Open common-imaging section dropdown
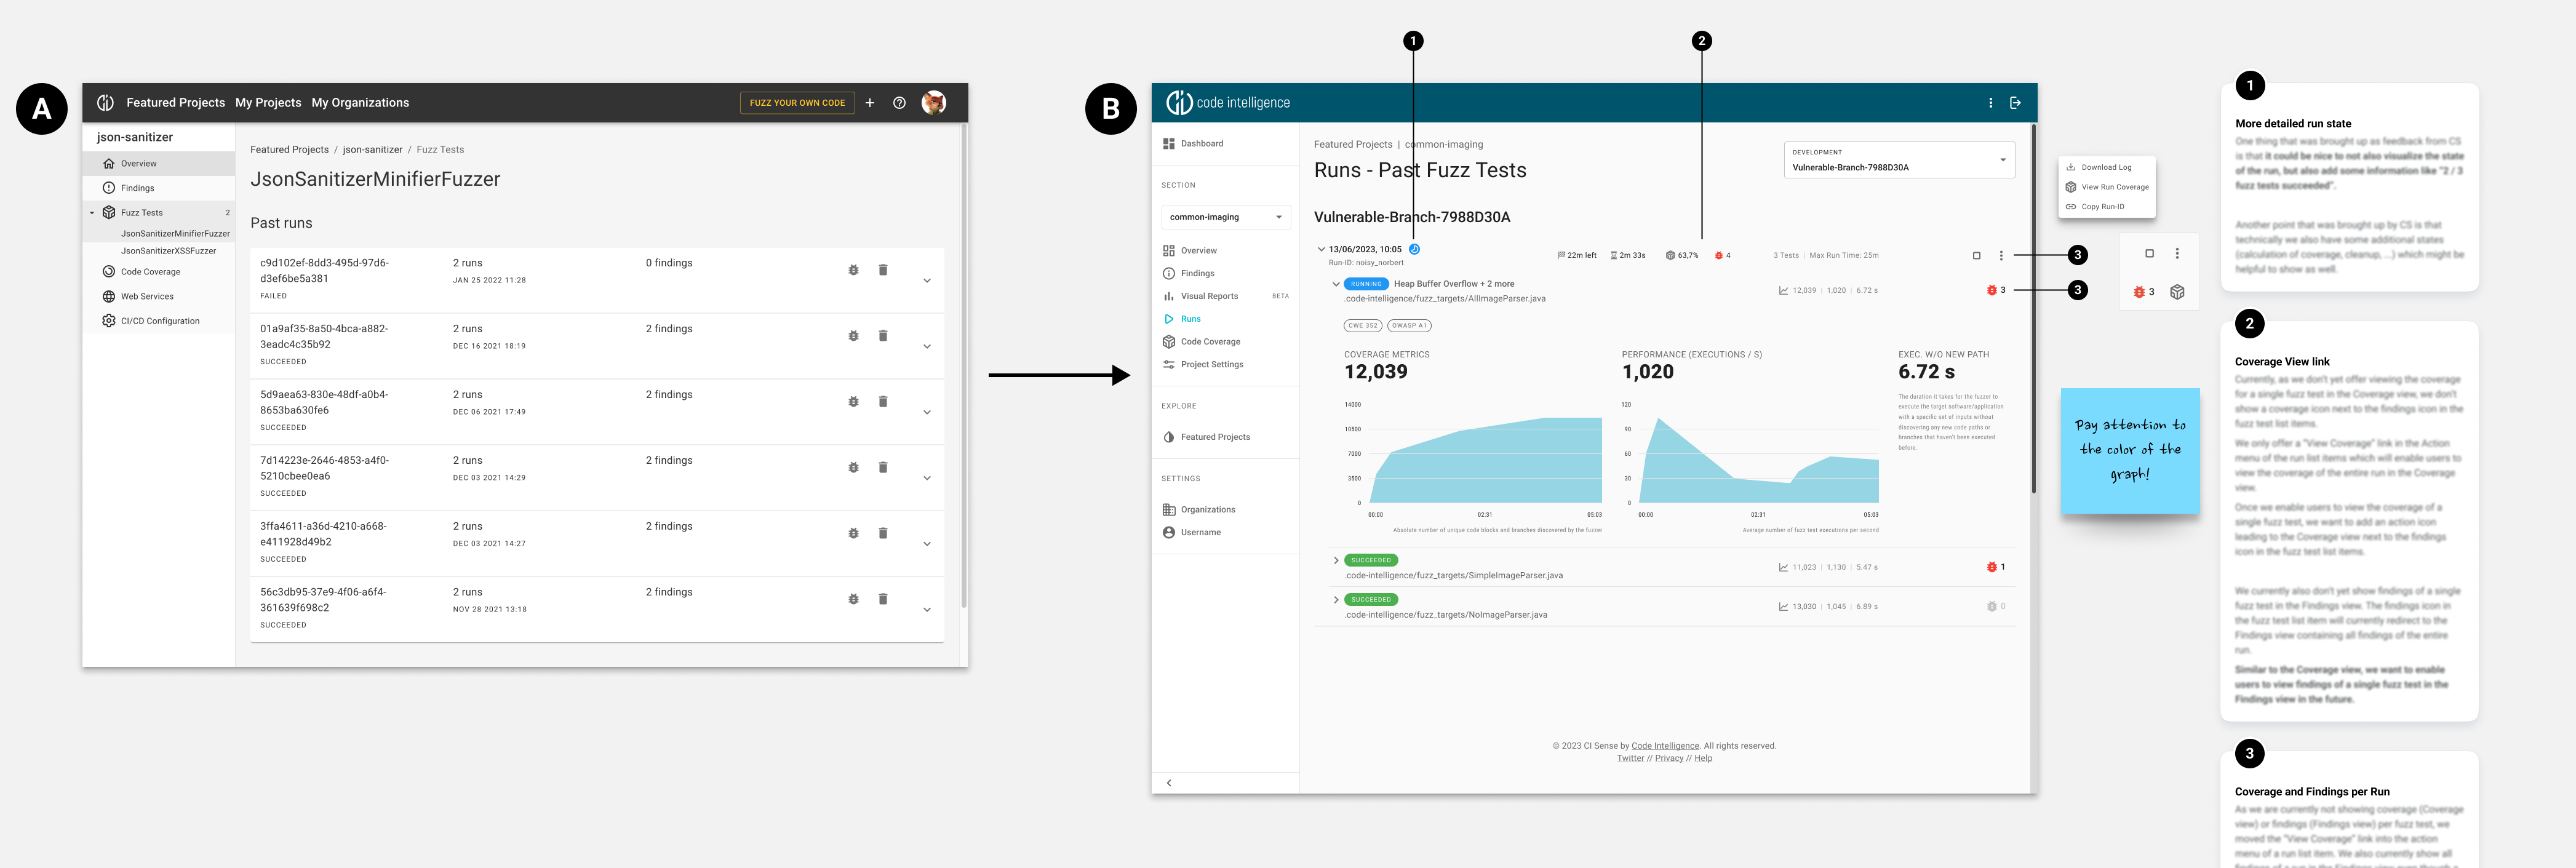This screenshot has height=868, width=2576. pos(1225,217)
